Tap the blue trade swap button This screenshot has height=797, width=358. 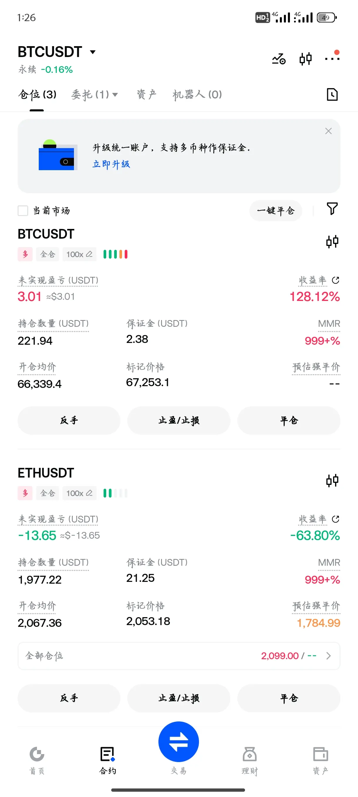[178, 742]
